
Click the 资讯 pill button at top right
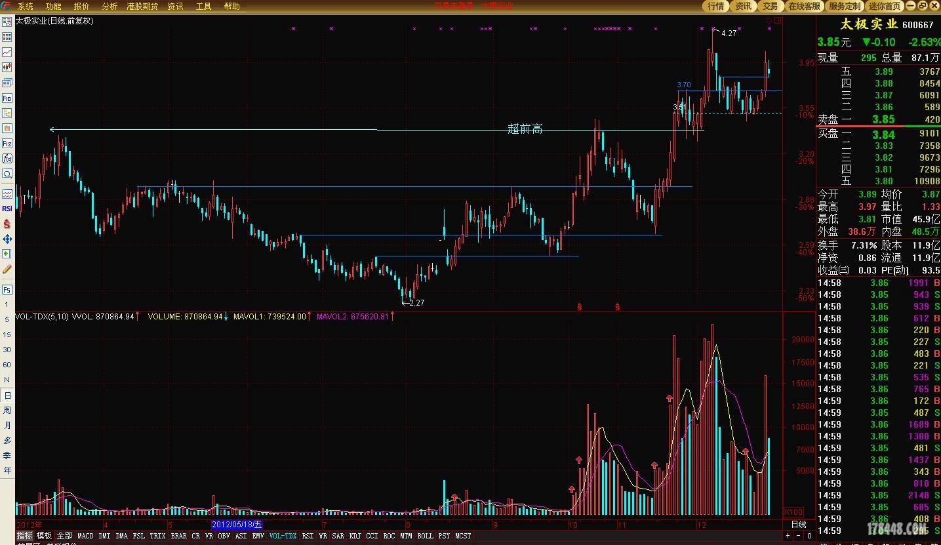[x=744, y=6]
